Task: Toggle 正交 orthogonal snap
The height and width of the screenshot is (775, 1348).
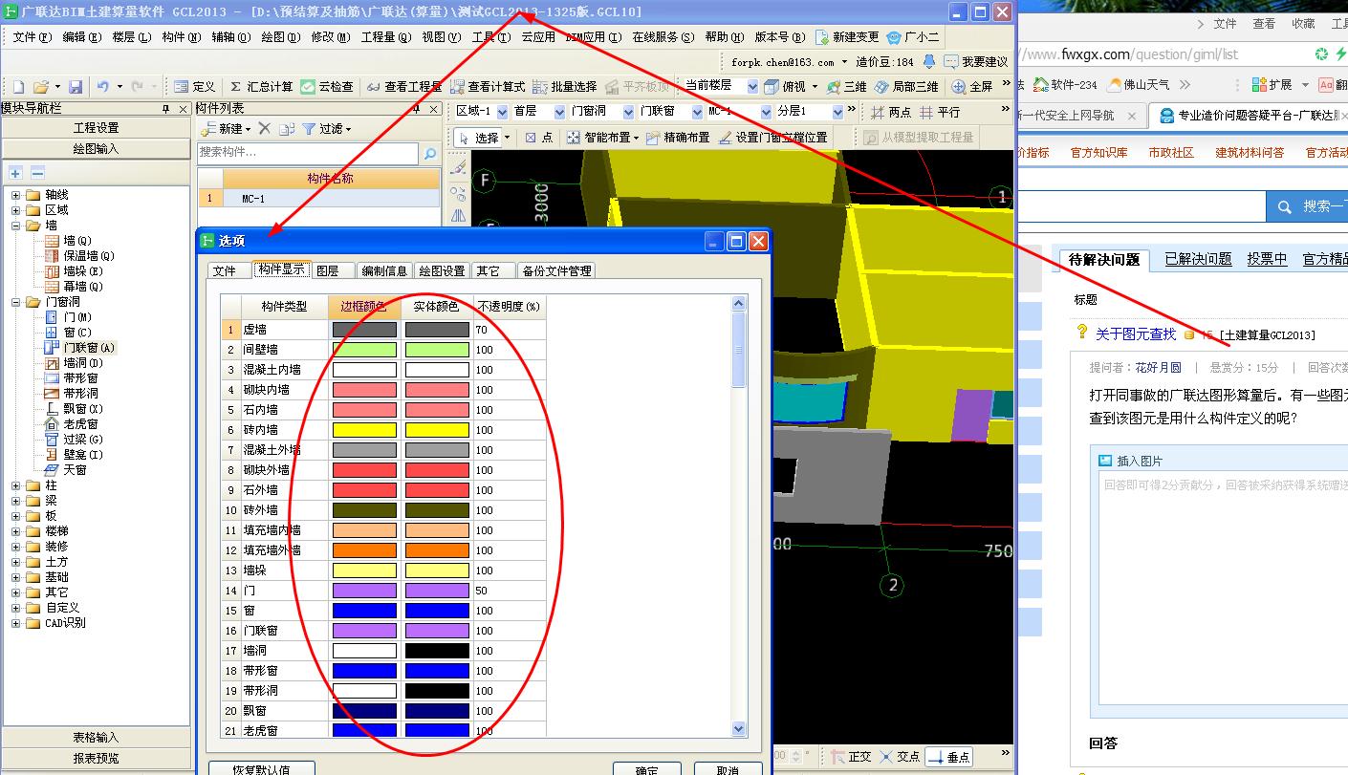Action: coord(850,757)
